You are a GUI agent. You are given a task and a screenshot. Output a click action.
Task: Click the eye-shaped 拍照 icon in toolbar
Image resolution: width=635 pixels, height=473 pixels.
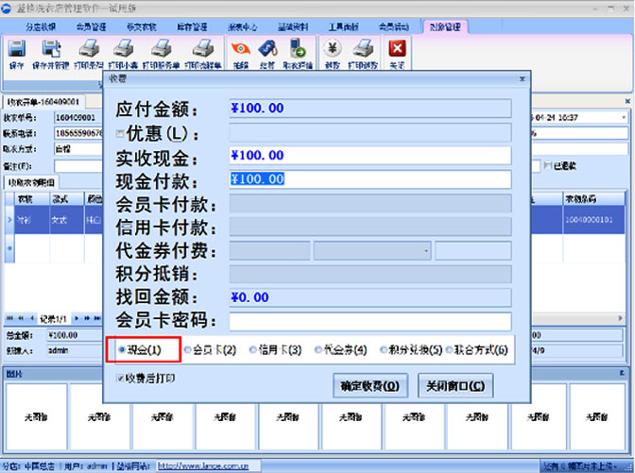click(240, 50)
